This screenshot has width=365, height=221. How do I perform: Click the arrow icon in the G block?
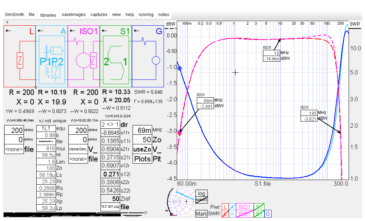pyautogui.click(x=137, y=31)
